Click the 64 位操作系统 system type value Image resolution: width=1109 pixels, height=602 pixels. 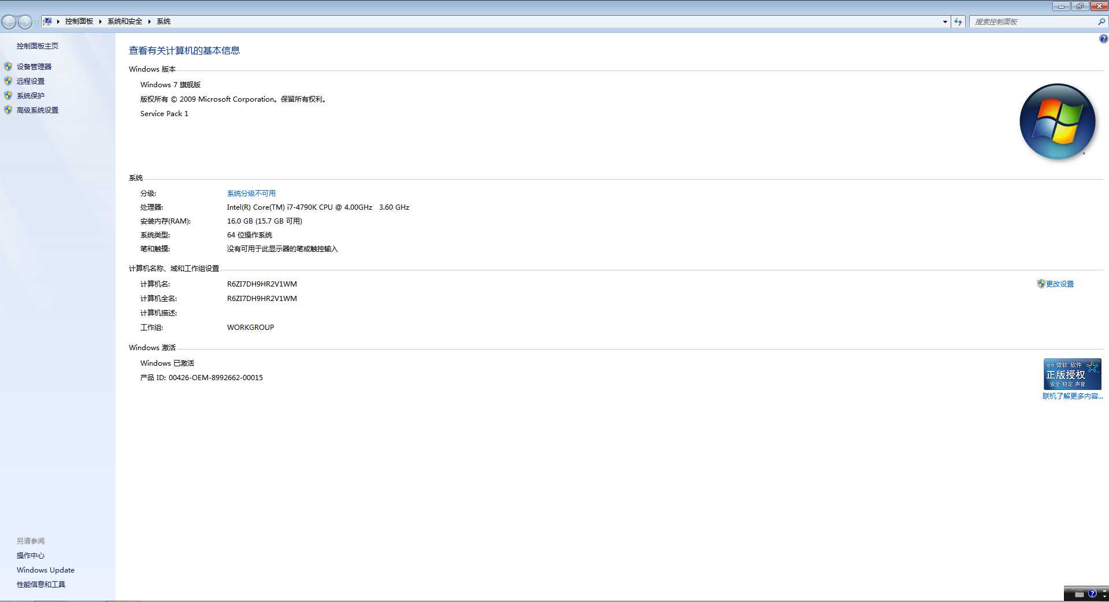pyautogui.click(x=250, y=235)
